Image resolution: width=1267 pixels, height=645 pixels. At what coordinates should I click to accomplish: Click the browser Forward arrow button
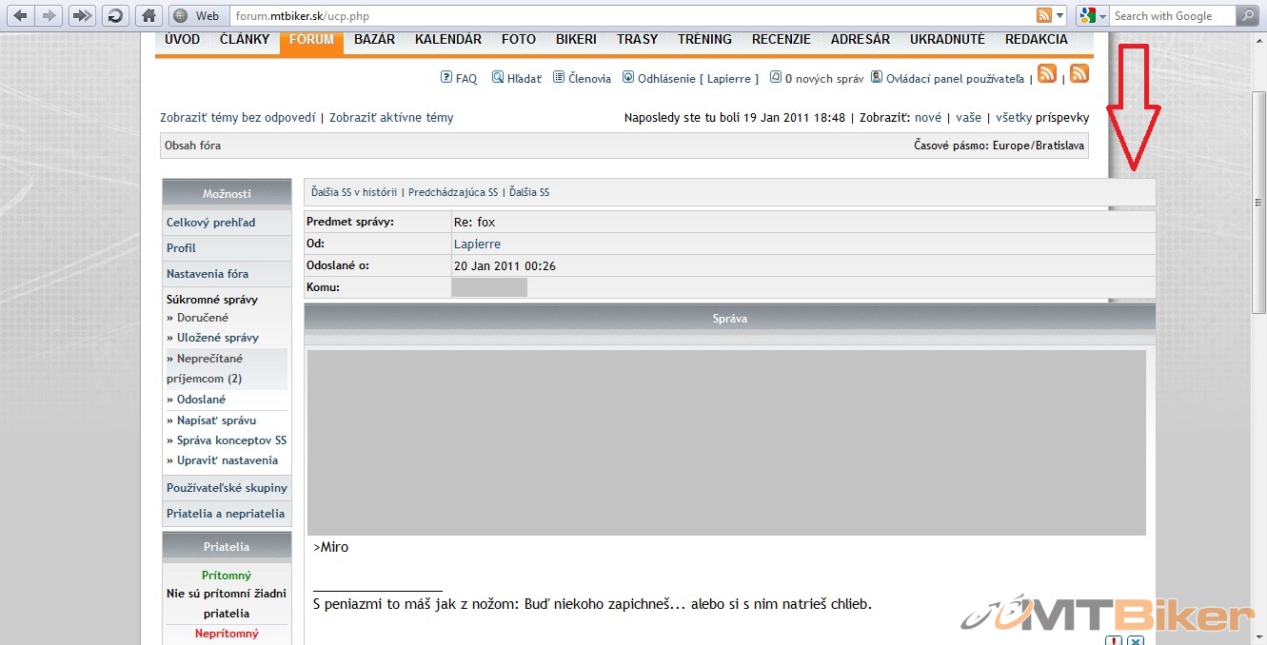point(49,15)
